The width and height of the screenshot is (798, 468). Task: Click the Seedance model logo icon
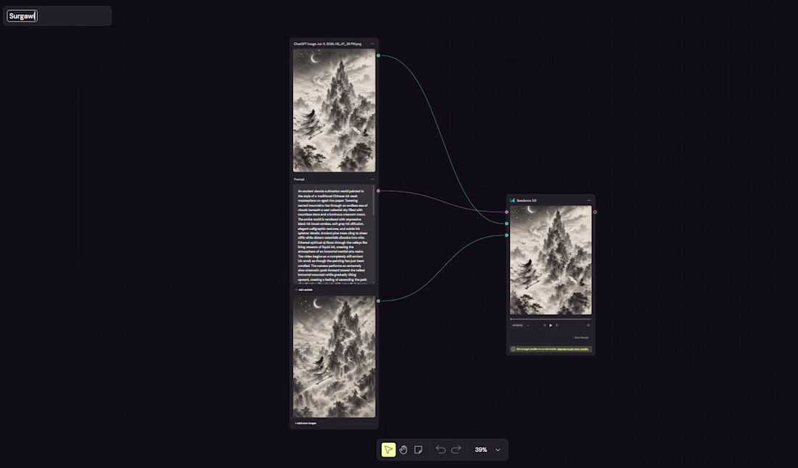(512, 201)
